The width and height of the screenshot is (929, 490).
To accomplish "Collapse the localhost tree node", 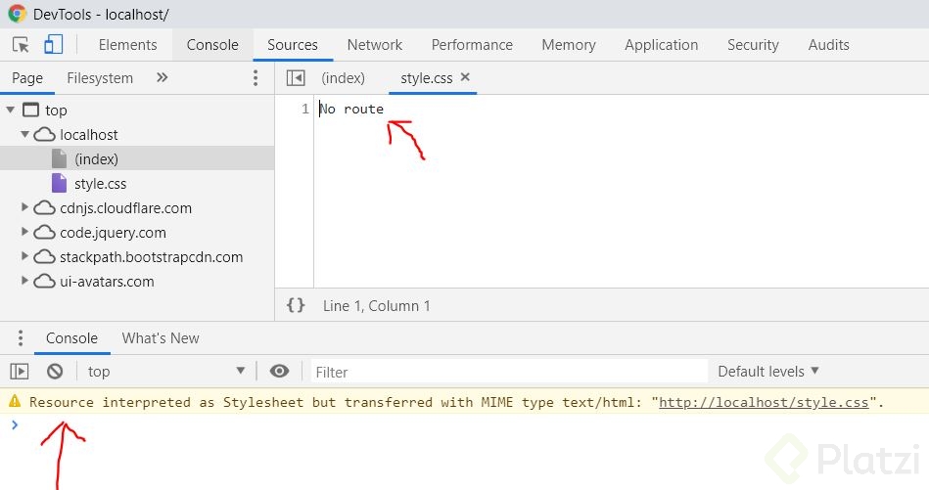I will (x=25, y=135).
